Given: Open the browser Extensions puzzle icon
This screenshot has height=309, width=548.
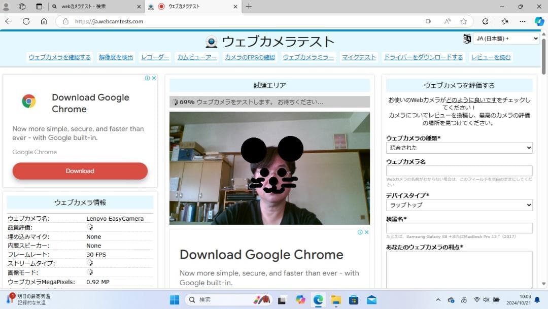Looking at the screenshot, I should coord(485,21).
